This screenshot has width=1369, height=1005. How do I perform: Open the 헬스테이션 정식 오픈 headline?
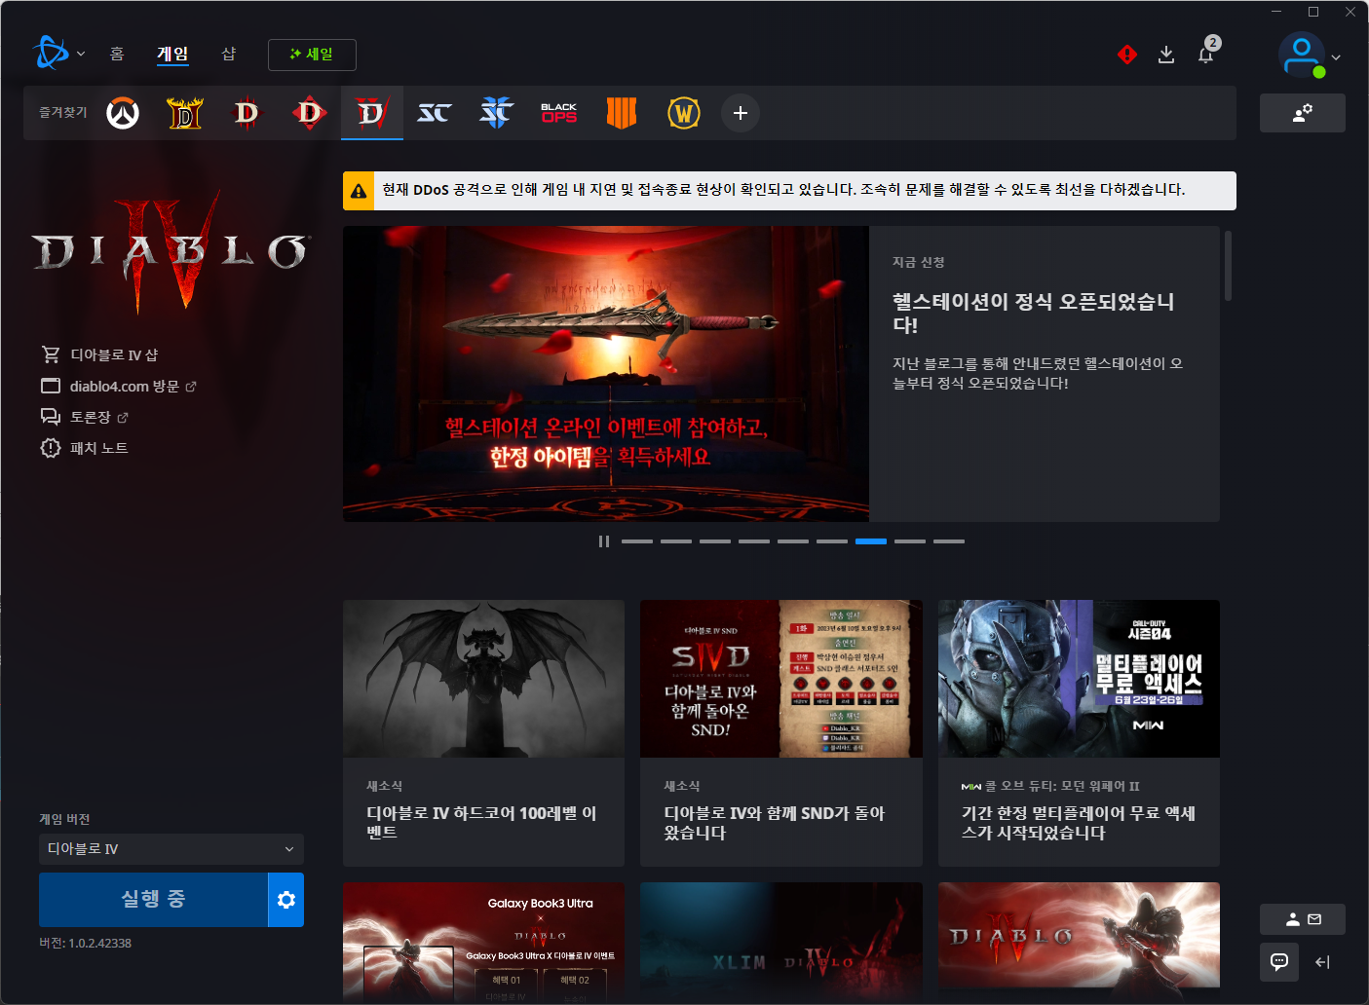coord(1034,313)
